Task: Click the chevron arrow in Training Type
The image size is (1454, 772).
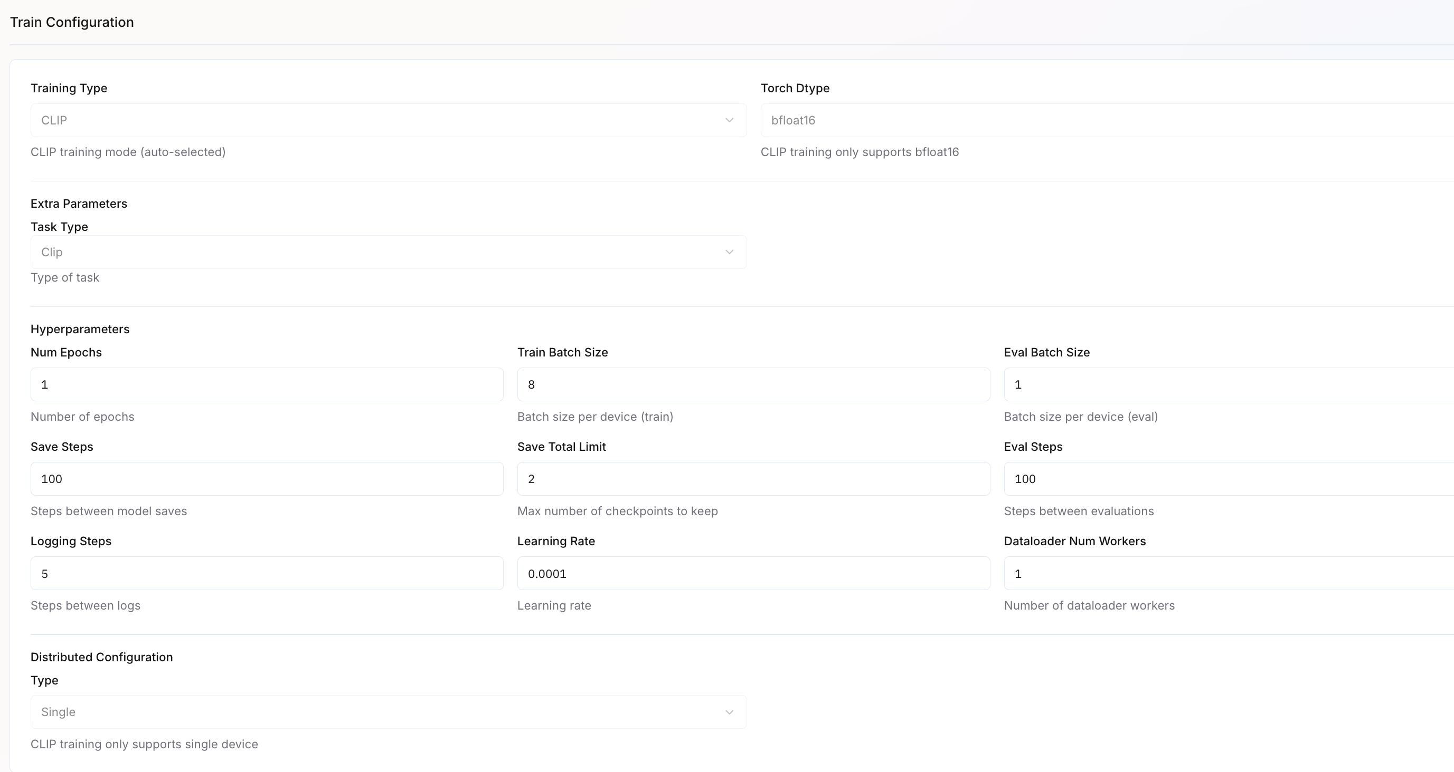Action: [x=729, y=120]
